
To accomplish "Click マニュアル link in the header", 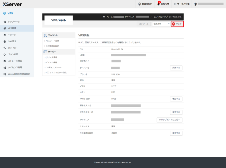I will (175, 17).
